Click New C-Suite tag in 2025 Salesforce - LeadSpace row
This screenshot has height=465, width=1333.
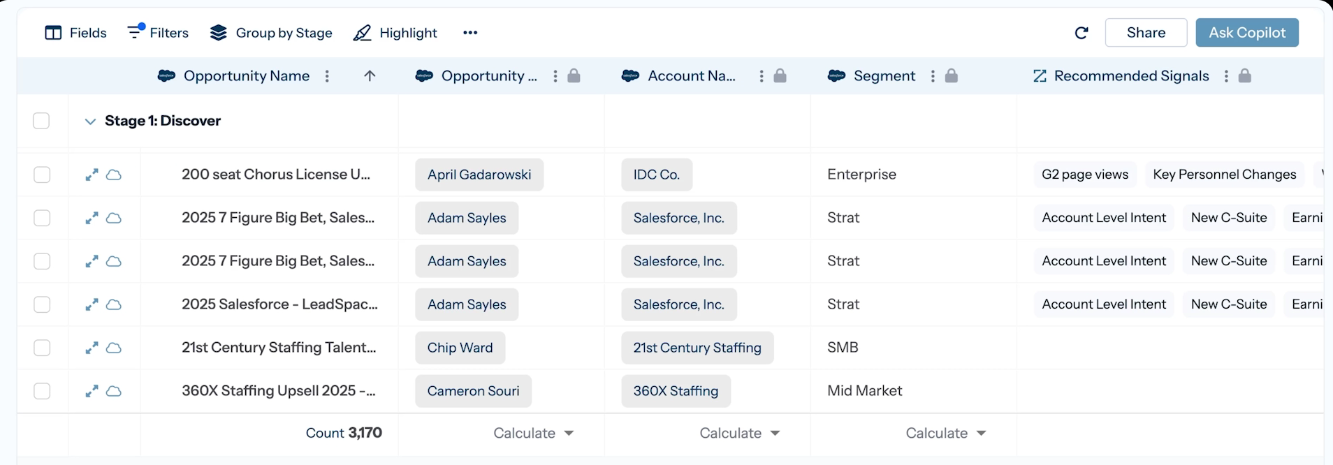pos(1229,304)
